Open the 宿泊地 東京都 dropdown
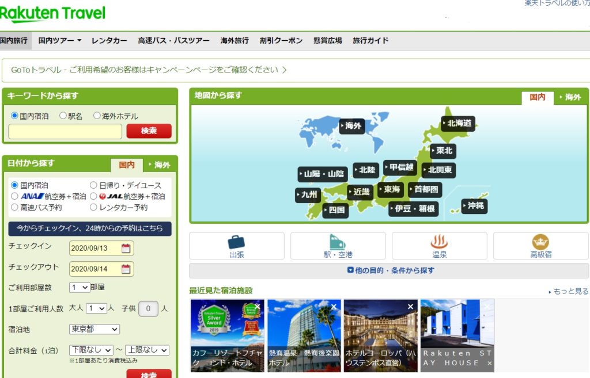 (94, 329)
